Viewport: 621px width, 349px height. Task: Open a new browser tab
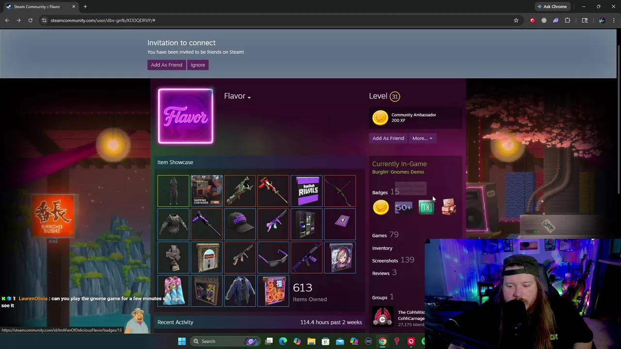[x=85, y=7]
